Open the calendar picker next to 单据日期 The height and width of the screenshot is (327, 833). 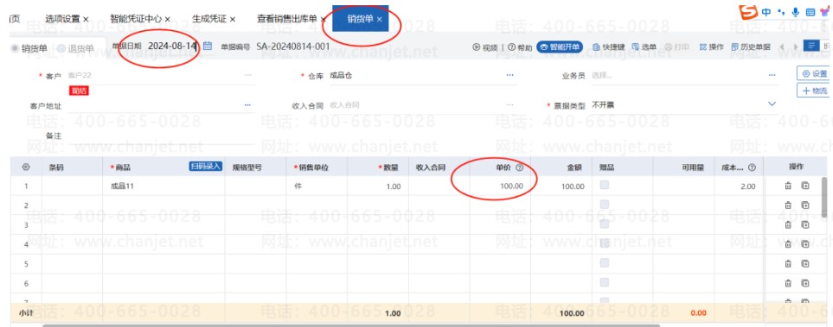(x=208, y=46)
